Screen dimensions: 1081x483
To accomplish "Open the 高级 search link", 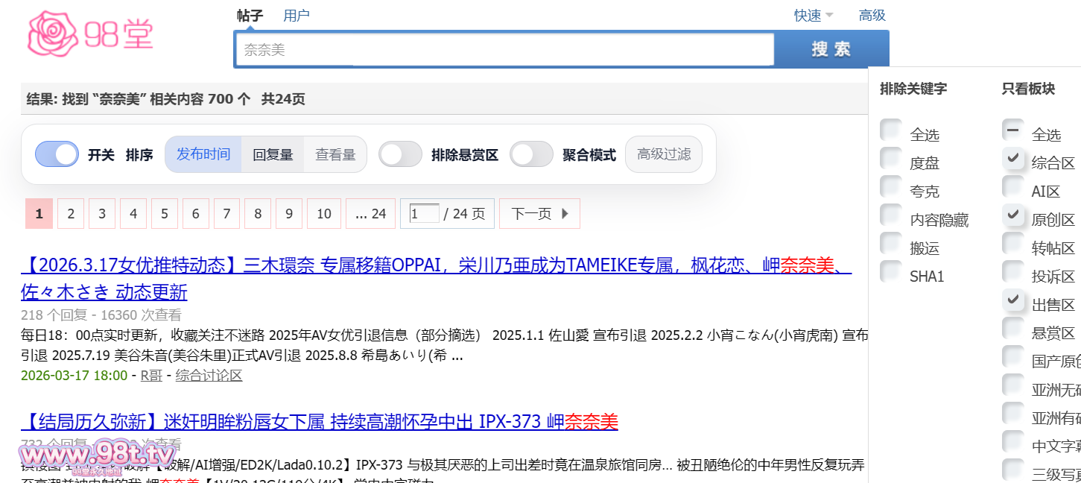I will point(872,16).
